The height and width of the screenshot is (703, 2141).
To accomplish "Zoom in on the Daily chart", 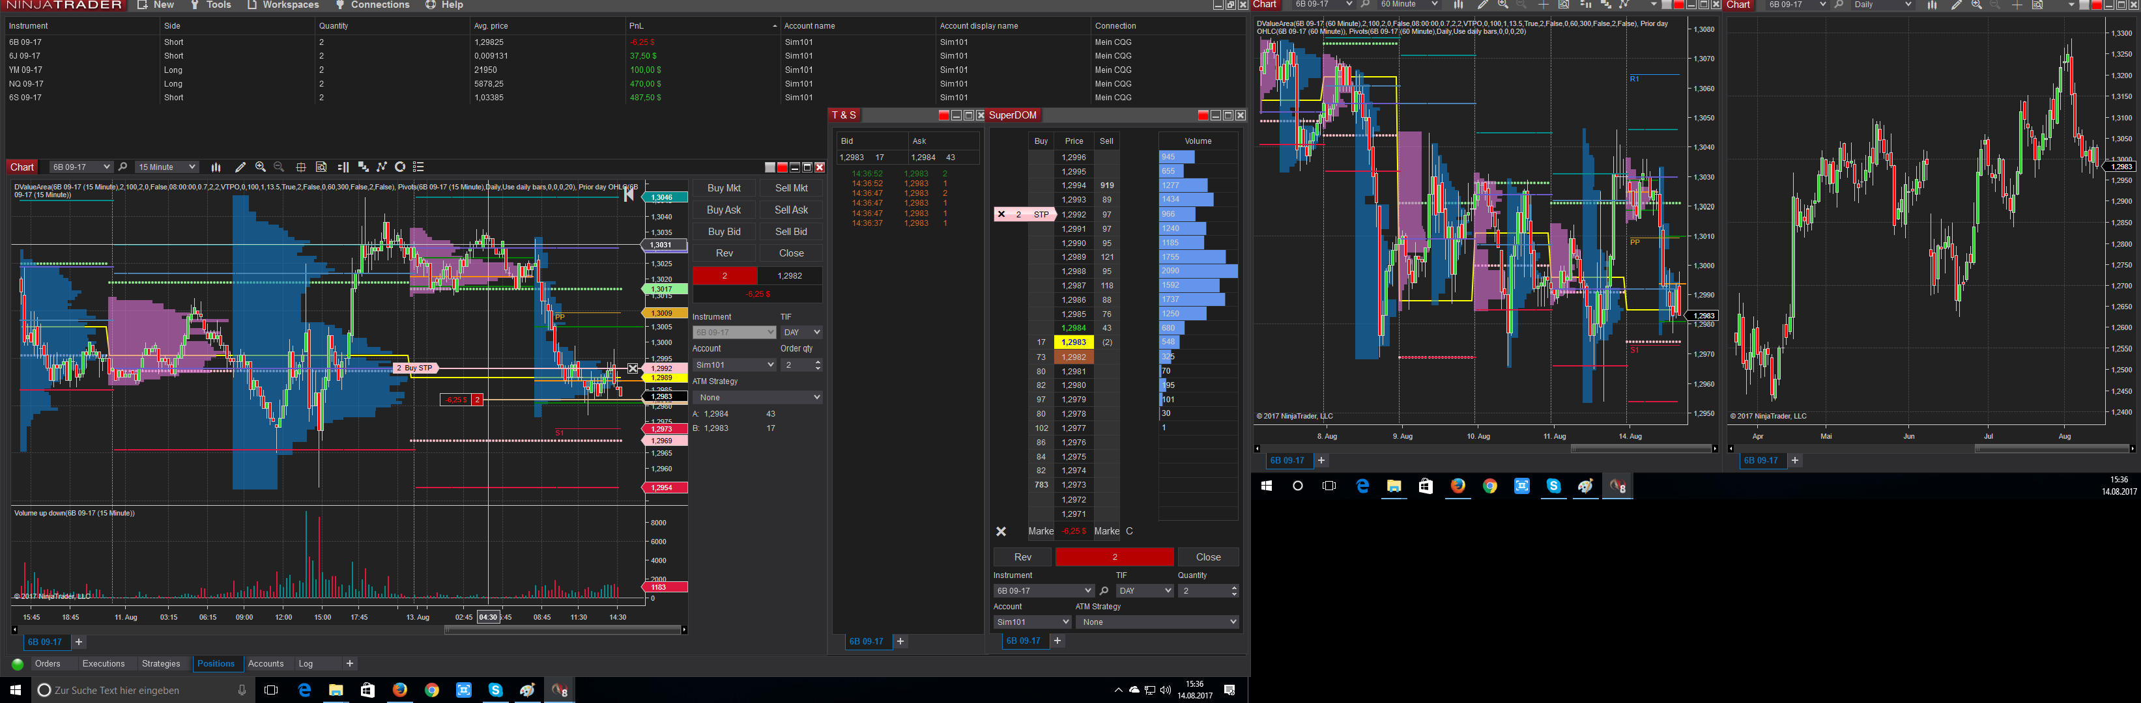I will pos(1976,5).
